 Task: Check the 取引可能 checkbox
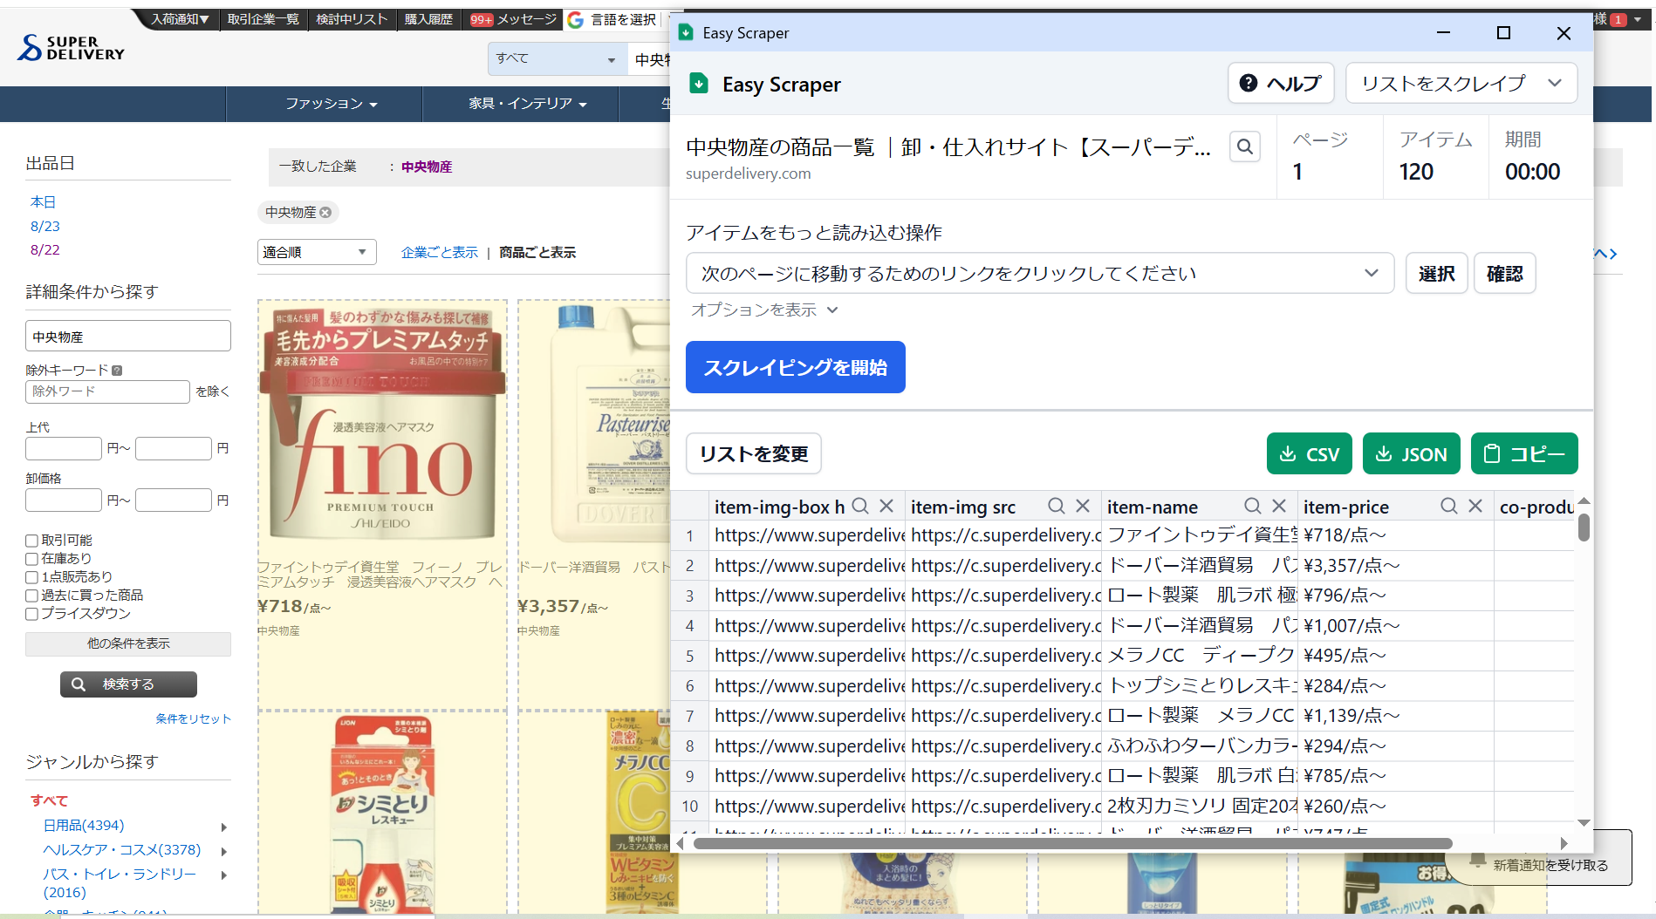pos(32,541)
